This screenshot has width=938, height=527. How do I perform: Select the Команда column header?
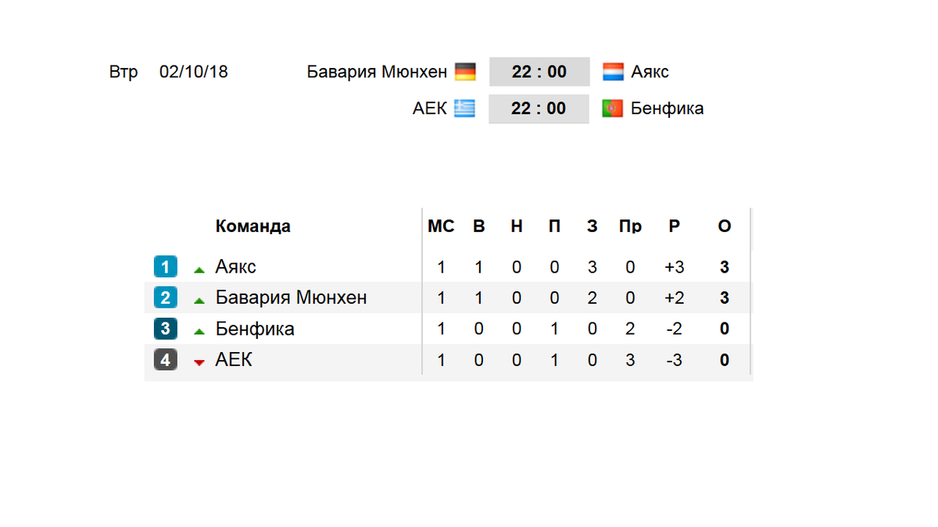coord(253,226)
